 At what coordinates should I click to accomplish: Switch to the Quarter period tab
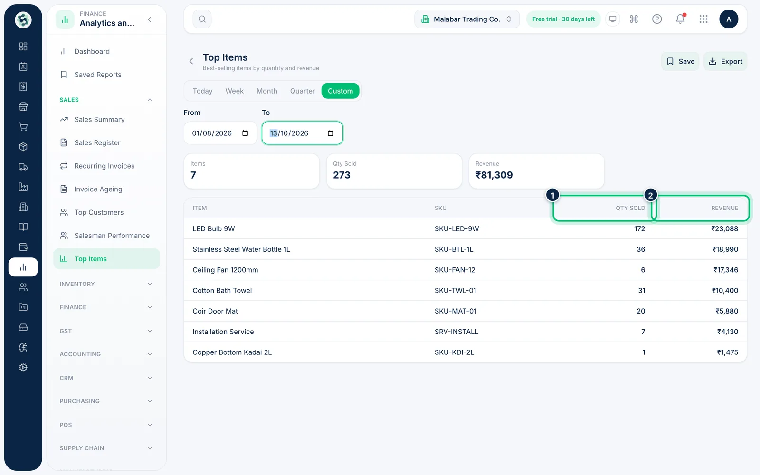pos(303,91)
